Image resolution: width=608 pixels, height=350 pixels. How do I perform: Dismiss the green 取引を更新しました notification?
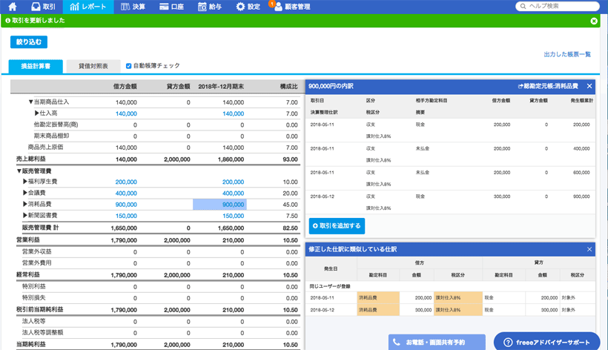pos(594,21)
